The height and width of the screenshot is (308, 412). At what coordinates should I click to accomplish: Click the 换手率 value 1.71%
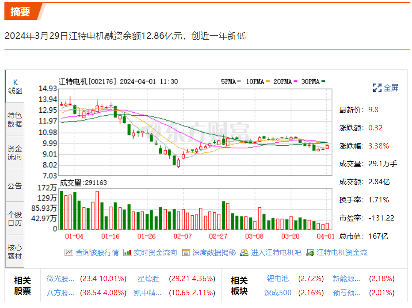[x=379, y=200]
